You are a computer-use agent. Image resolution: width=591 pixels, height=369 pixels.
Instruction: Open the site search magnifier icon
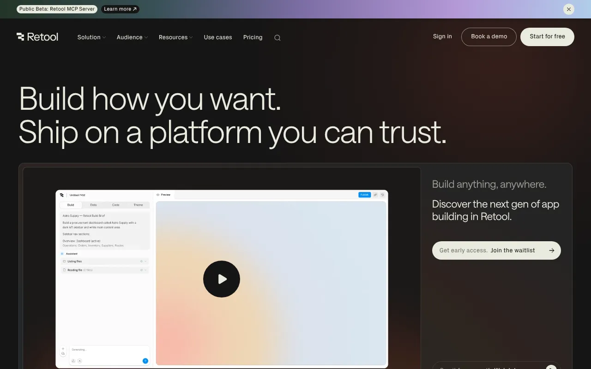[277, 38]
